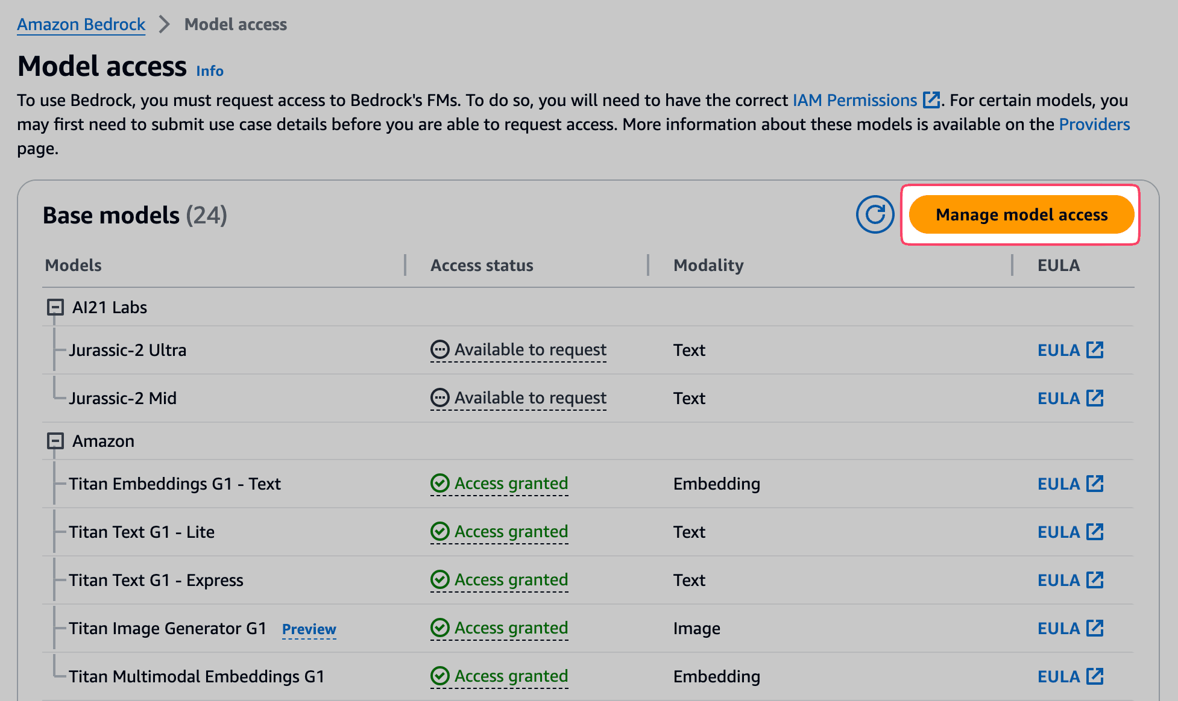Click the Base models (24) heading
This screenshot has width=1178, height=701.
(x=135, y=215)
